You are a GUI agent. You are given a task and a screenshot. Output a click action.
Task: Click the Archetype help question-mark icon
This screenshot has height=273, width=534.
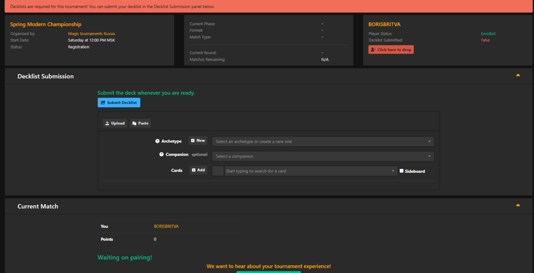pyautogui.click(x=158, y=141)
